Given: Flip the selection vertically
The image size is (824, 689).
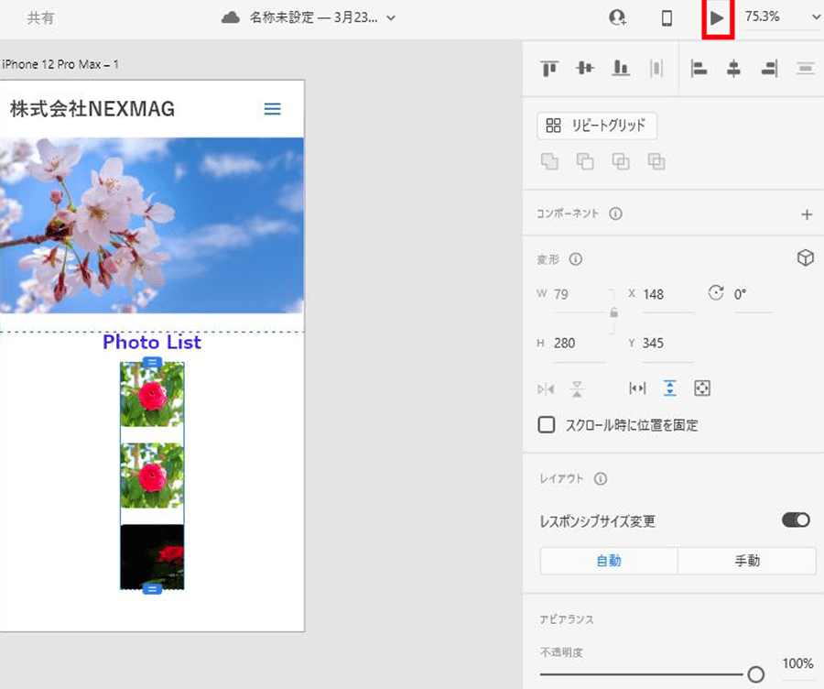Looking at the screenshot, I should (577, 389).
